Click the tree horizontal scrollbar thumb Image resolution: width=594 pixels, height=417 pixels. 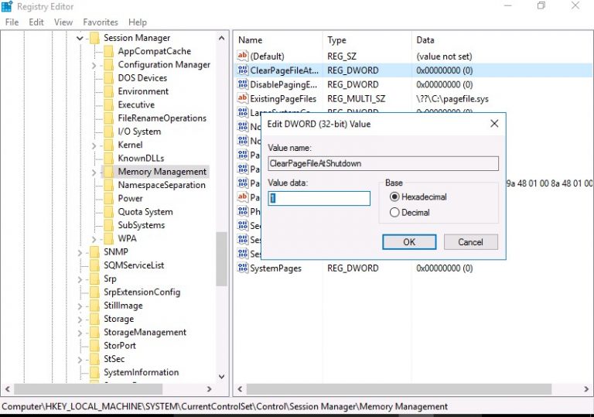[x=88, y=389]
